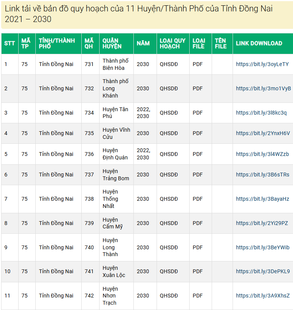293x310 pixels.
Task: Click the Huyện Nhơn Trạch download link
Action: coord(263,296)
